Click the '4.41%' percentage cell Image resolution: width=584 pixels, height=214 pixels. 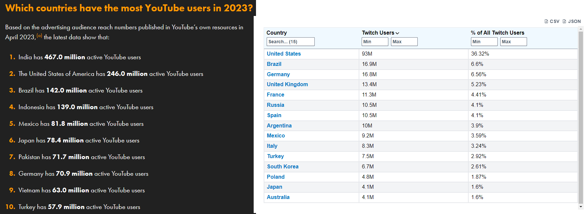523,95
